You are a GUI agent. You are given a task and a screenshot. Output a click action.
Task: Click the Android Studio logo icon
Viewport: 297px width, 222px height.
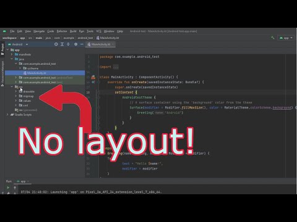4,31
